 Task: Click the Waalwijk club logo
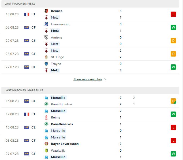(x=46, y=151)
